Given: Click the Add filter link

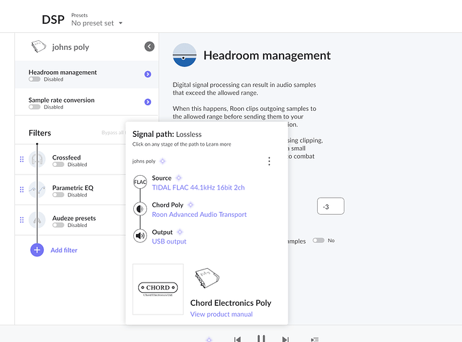Looking at the screenshot, I should [64, 250].
